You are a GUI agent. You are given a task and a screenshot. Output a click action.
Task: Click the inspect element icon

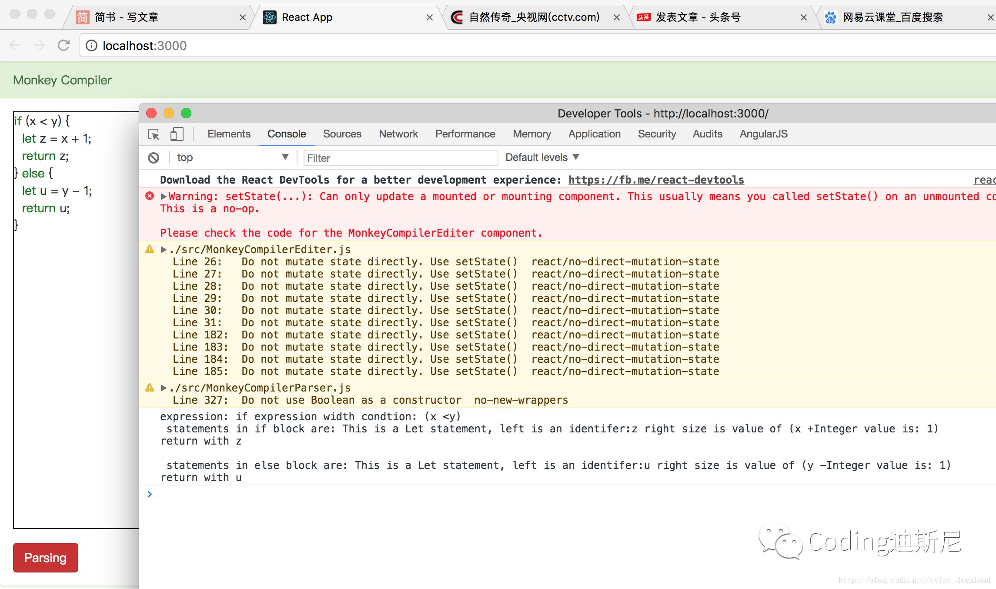tap(155, 134)
